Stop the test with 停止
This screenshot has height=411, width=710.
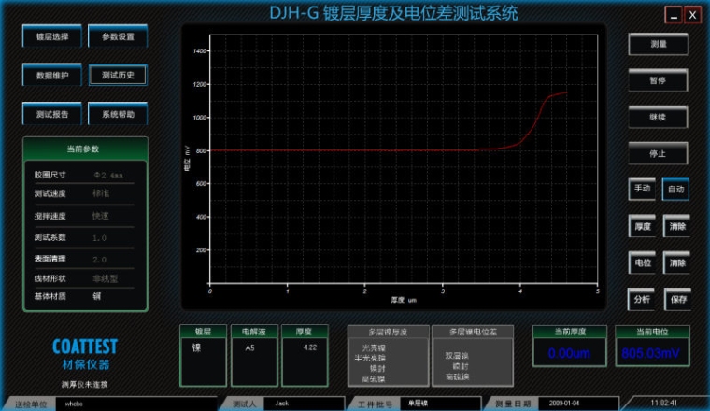coord(658,154)
